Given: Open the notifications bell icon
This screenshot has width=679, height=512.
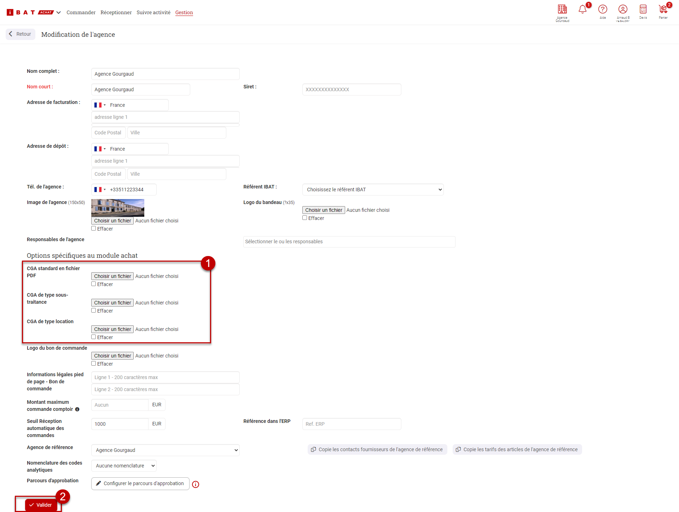Looking at the screenshot, I should coord(582,10).
